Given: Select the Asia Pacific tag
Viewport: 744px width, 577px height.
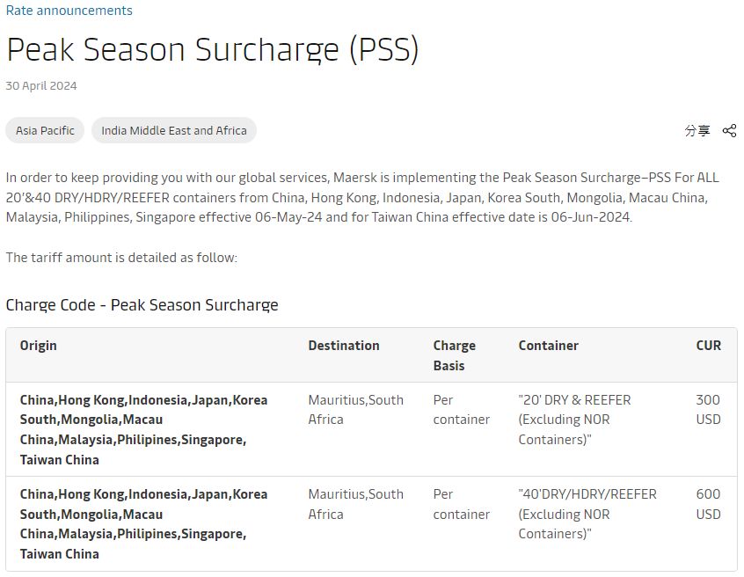Looking at the screenshot, I should tap(45, 130).
